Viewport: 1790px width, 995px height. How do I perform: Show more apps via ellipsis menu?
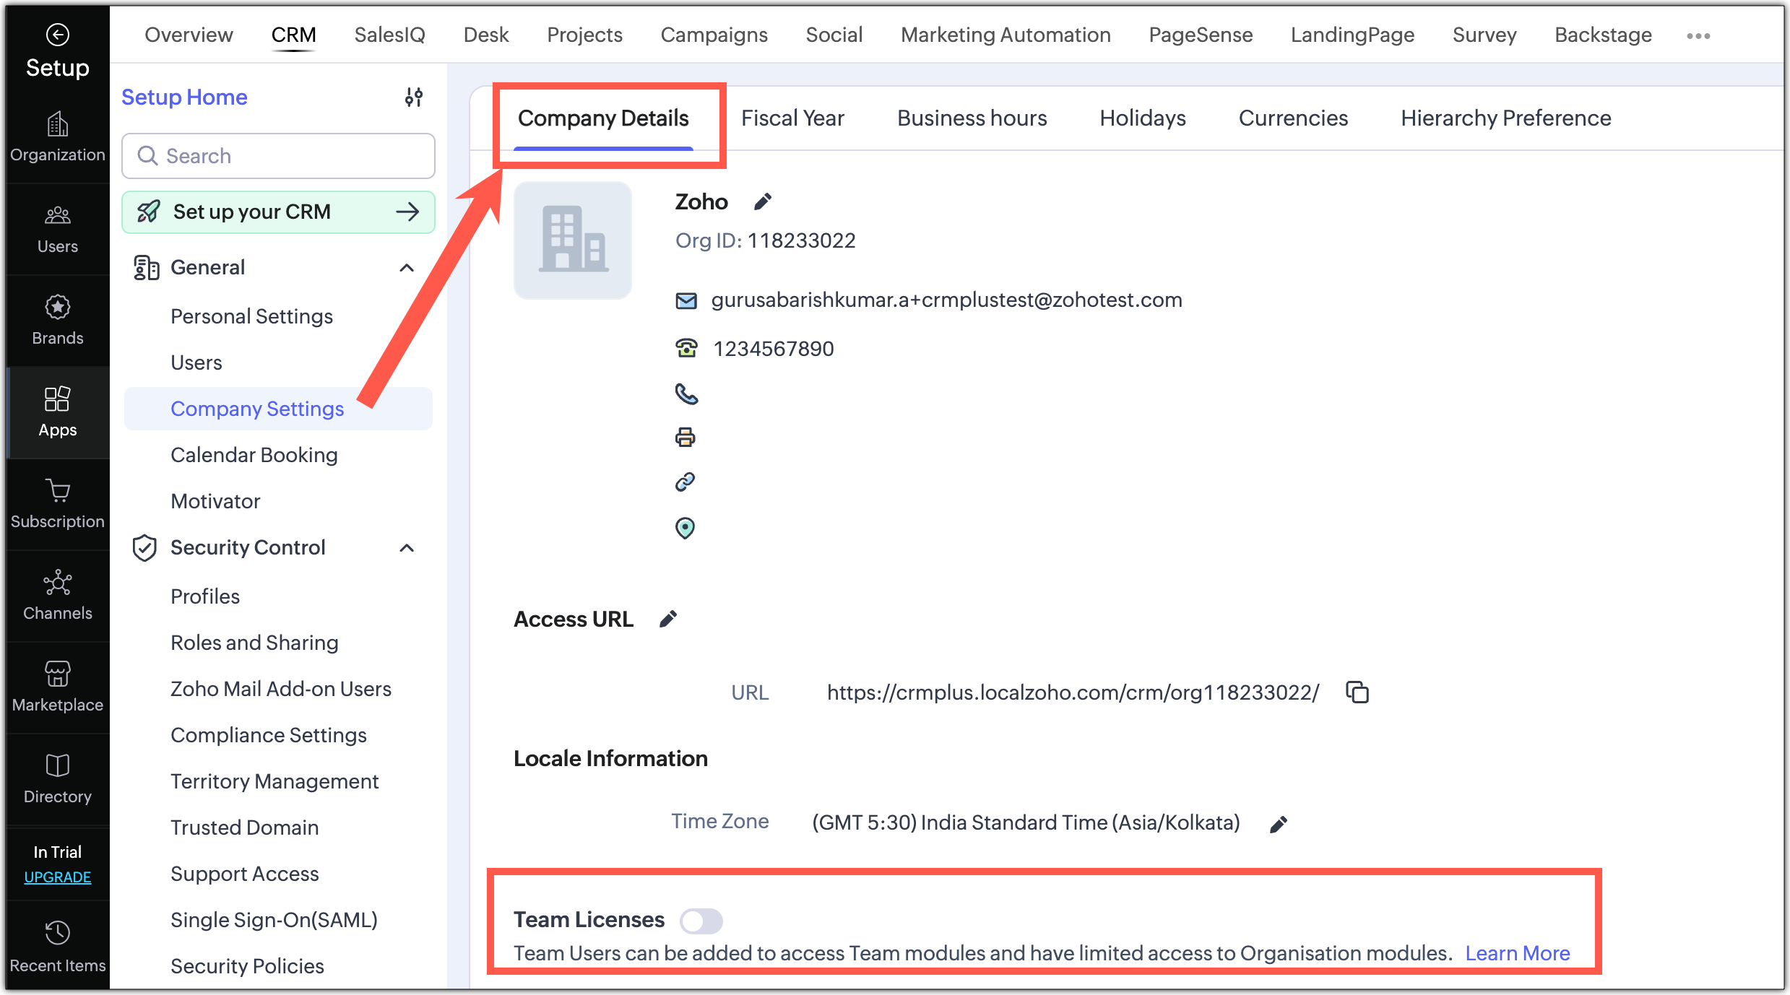(1698, 35)
